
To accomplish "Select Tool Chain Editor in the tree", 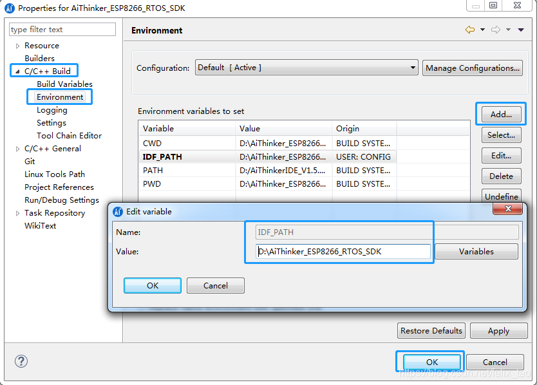I will tap(69, 136).
